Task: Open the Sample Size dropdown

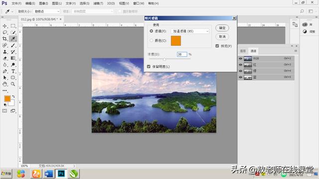Action: (x=47, y=11)
